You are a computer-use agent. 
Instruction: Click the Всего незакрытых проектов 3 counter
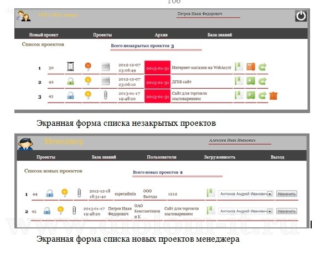click(x=142, y=46)
